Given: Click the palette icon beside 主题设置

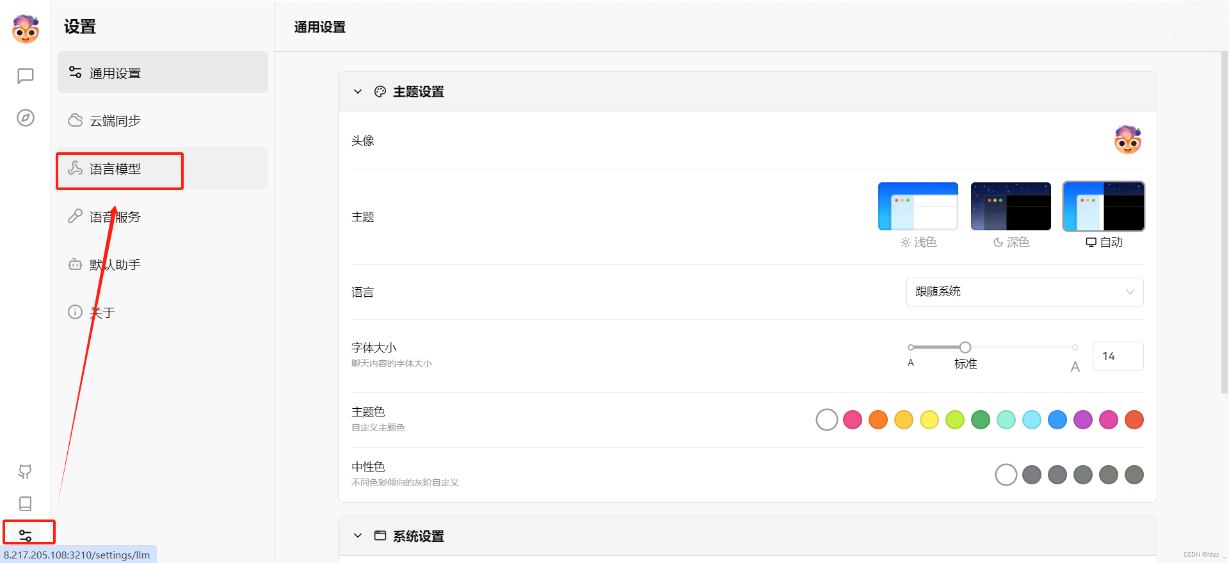Looking at the screenshot, I should click(x=380, y=91).
